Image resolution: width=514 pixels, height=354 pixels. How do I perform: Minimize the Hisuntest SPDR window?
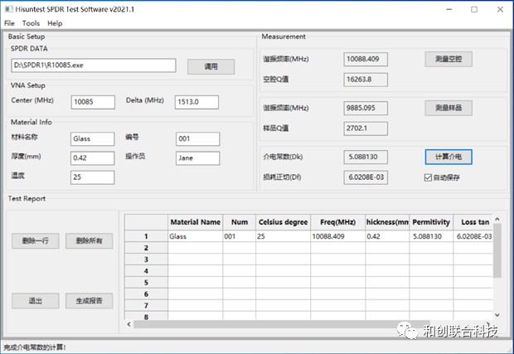point(449,9)
